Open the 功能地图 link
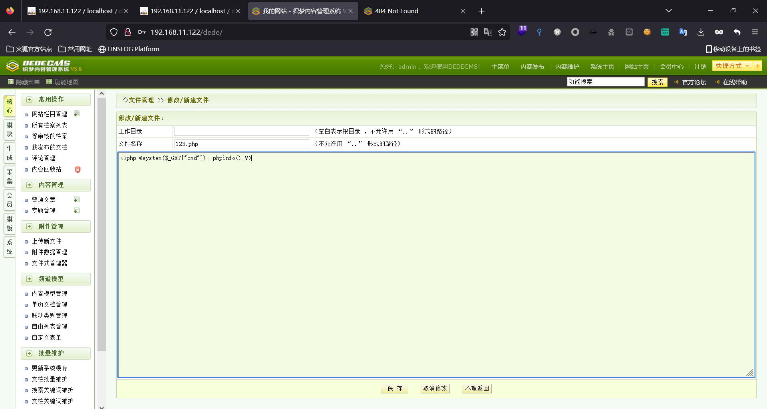767x409 pixels. (x=62, y=82)
